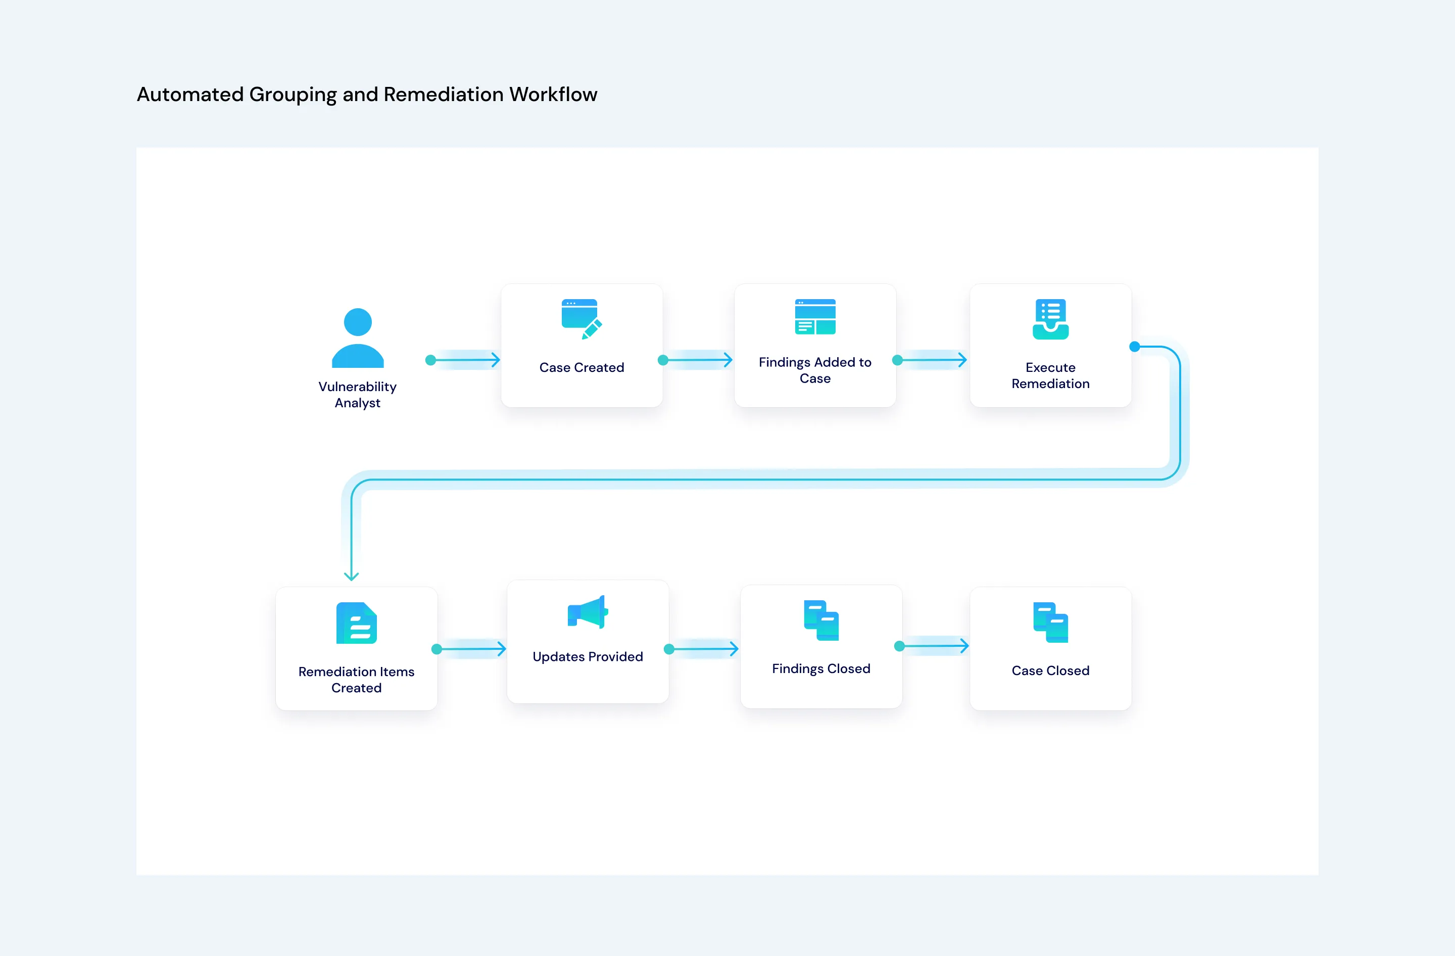
Task: Click the Updates Provided megaphone icon
Action: [x=588, y=612]
